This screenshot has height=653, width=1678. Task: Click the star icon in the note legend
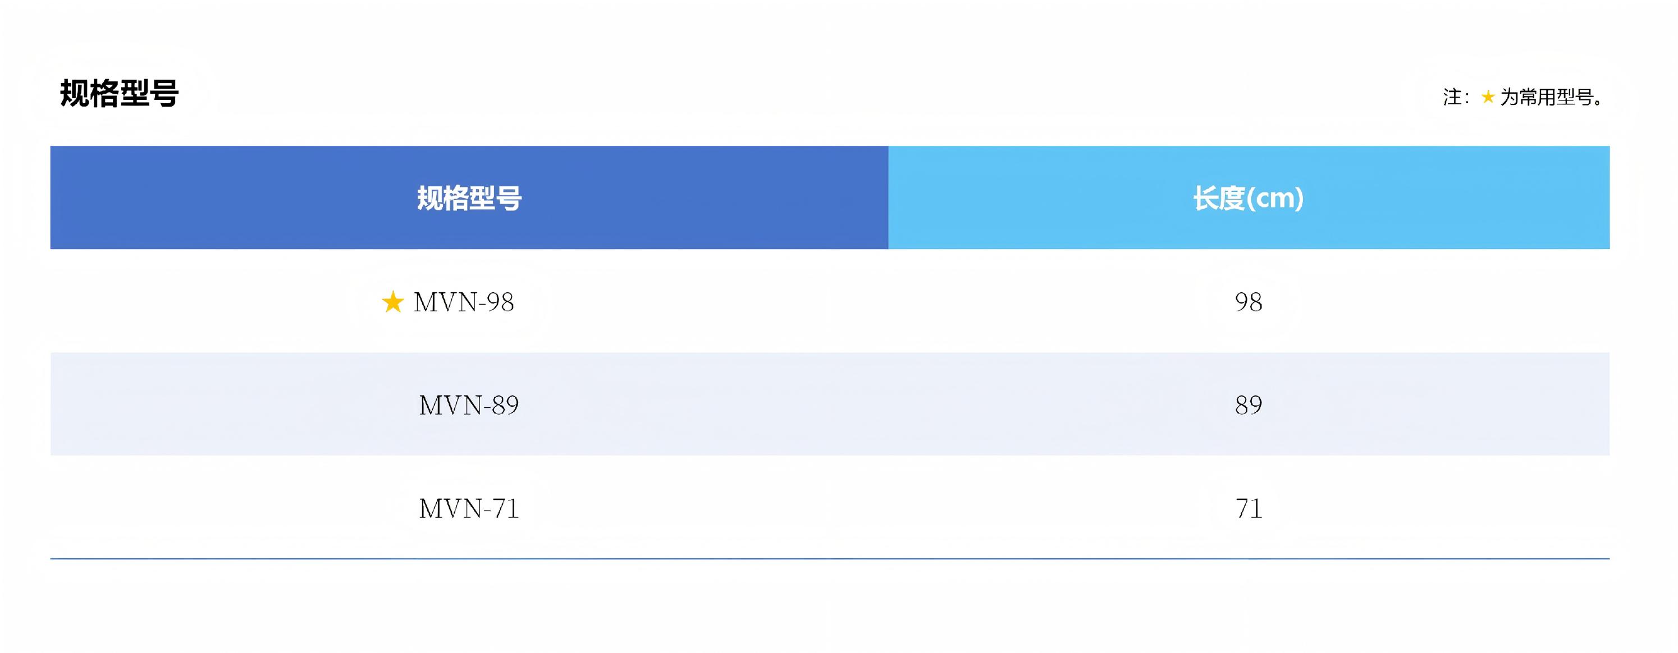pyautogui.click(x=1487, y=97)
